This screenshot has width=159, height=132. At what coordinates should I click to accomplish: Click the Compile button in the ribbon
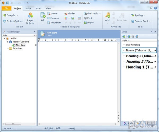click(9, 15)
